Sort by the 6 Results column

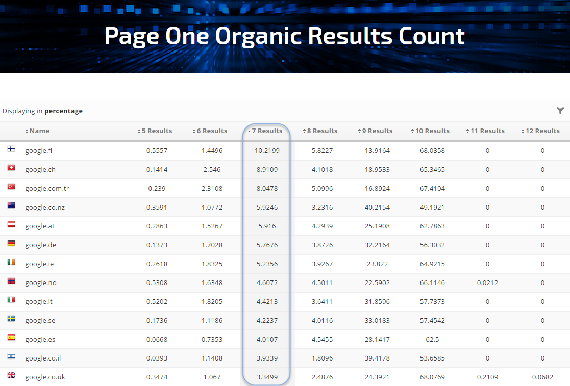coord(210,131)
